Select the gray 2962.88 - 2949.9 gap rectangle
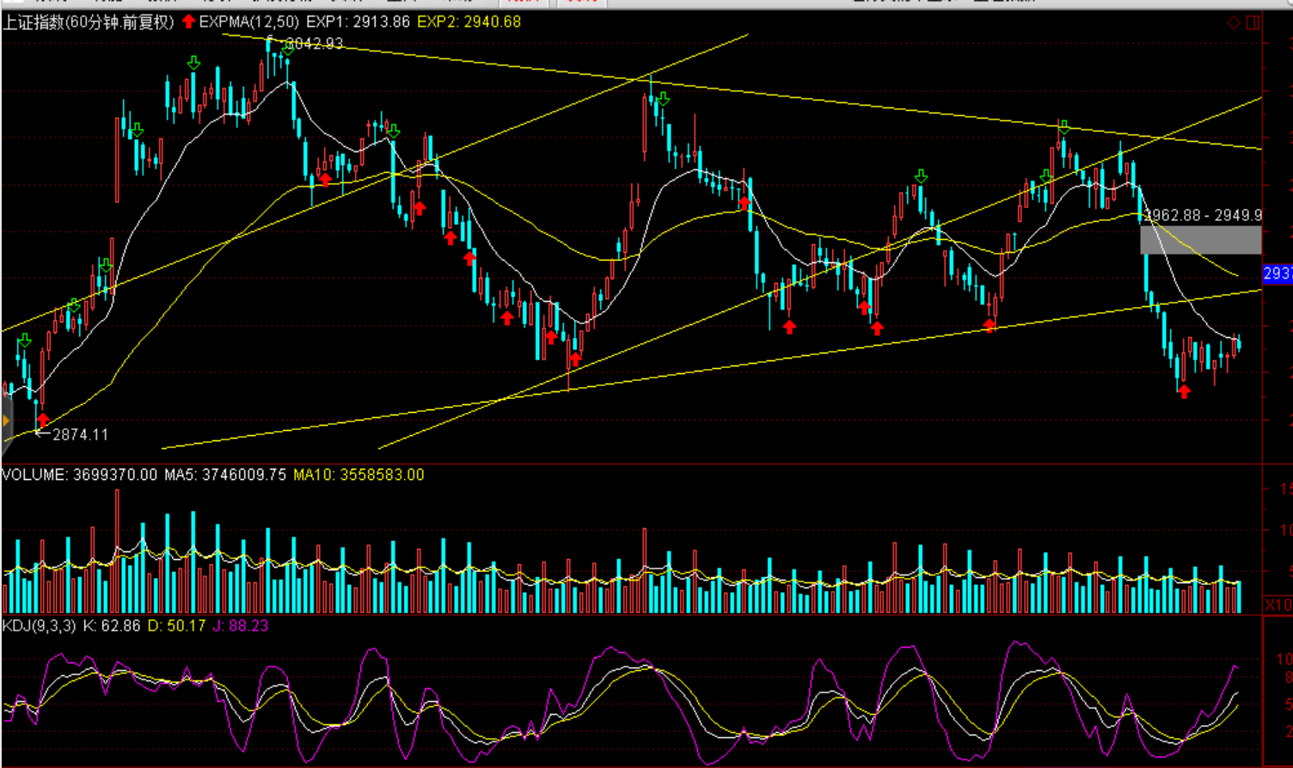 1200,239
